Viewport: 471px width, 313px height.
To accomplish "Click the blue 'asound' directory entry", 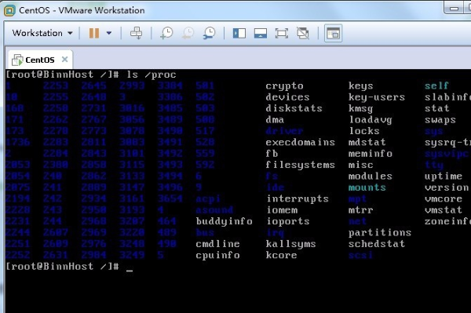I will [214, 209].
